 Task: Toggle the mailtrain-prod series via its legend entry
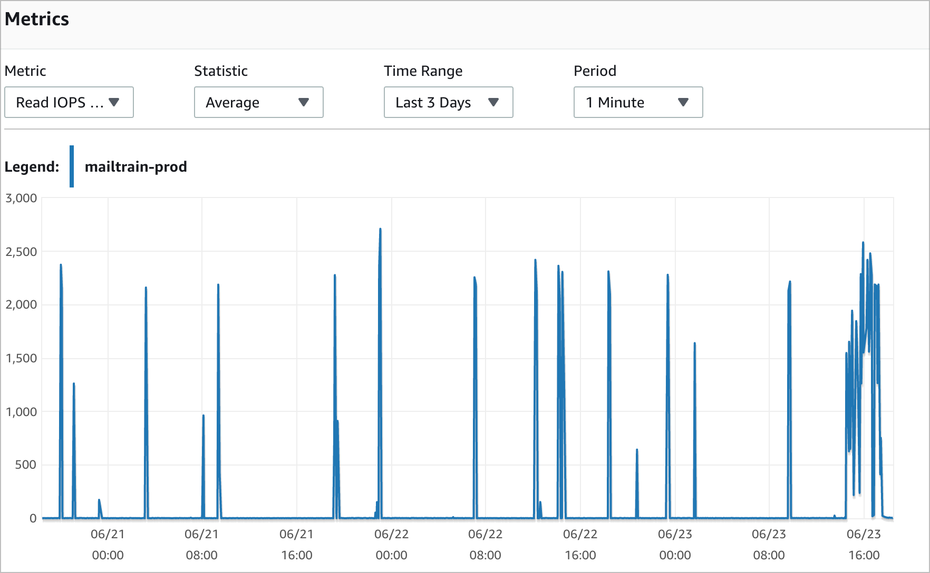(x=135, y=166)
